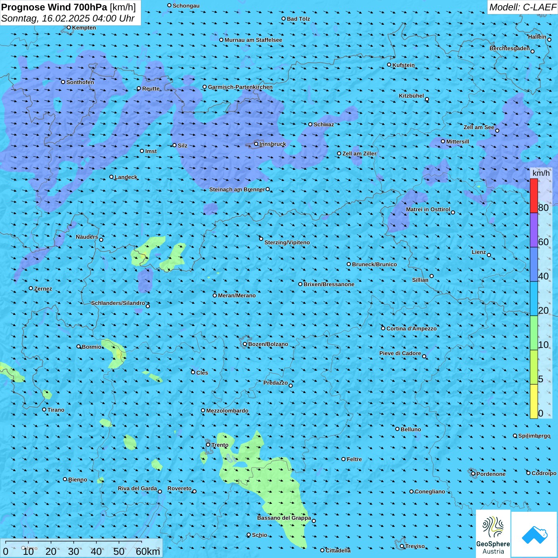The height and width of the screenshot is (558, 558).
Task: Click the Landeck location dot
Action: pyautogui.click(x=111, y=177)
